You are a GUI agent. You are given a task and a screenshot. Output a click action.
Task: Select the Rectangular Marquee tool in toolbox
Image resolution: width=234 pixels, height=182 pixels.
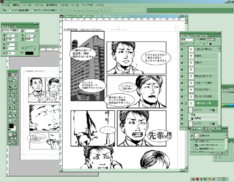click(x=10, y=79)
